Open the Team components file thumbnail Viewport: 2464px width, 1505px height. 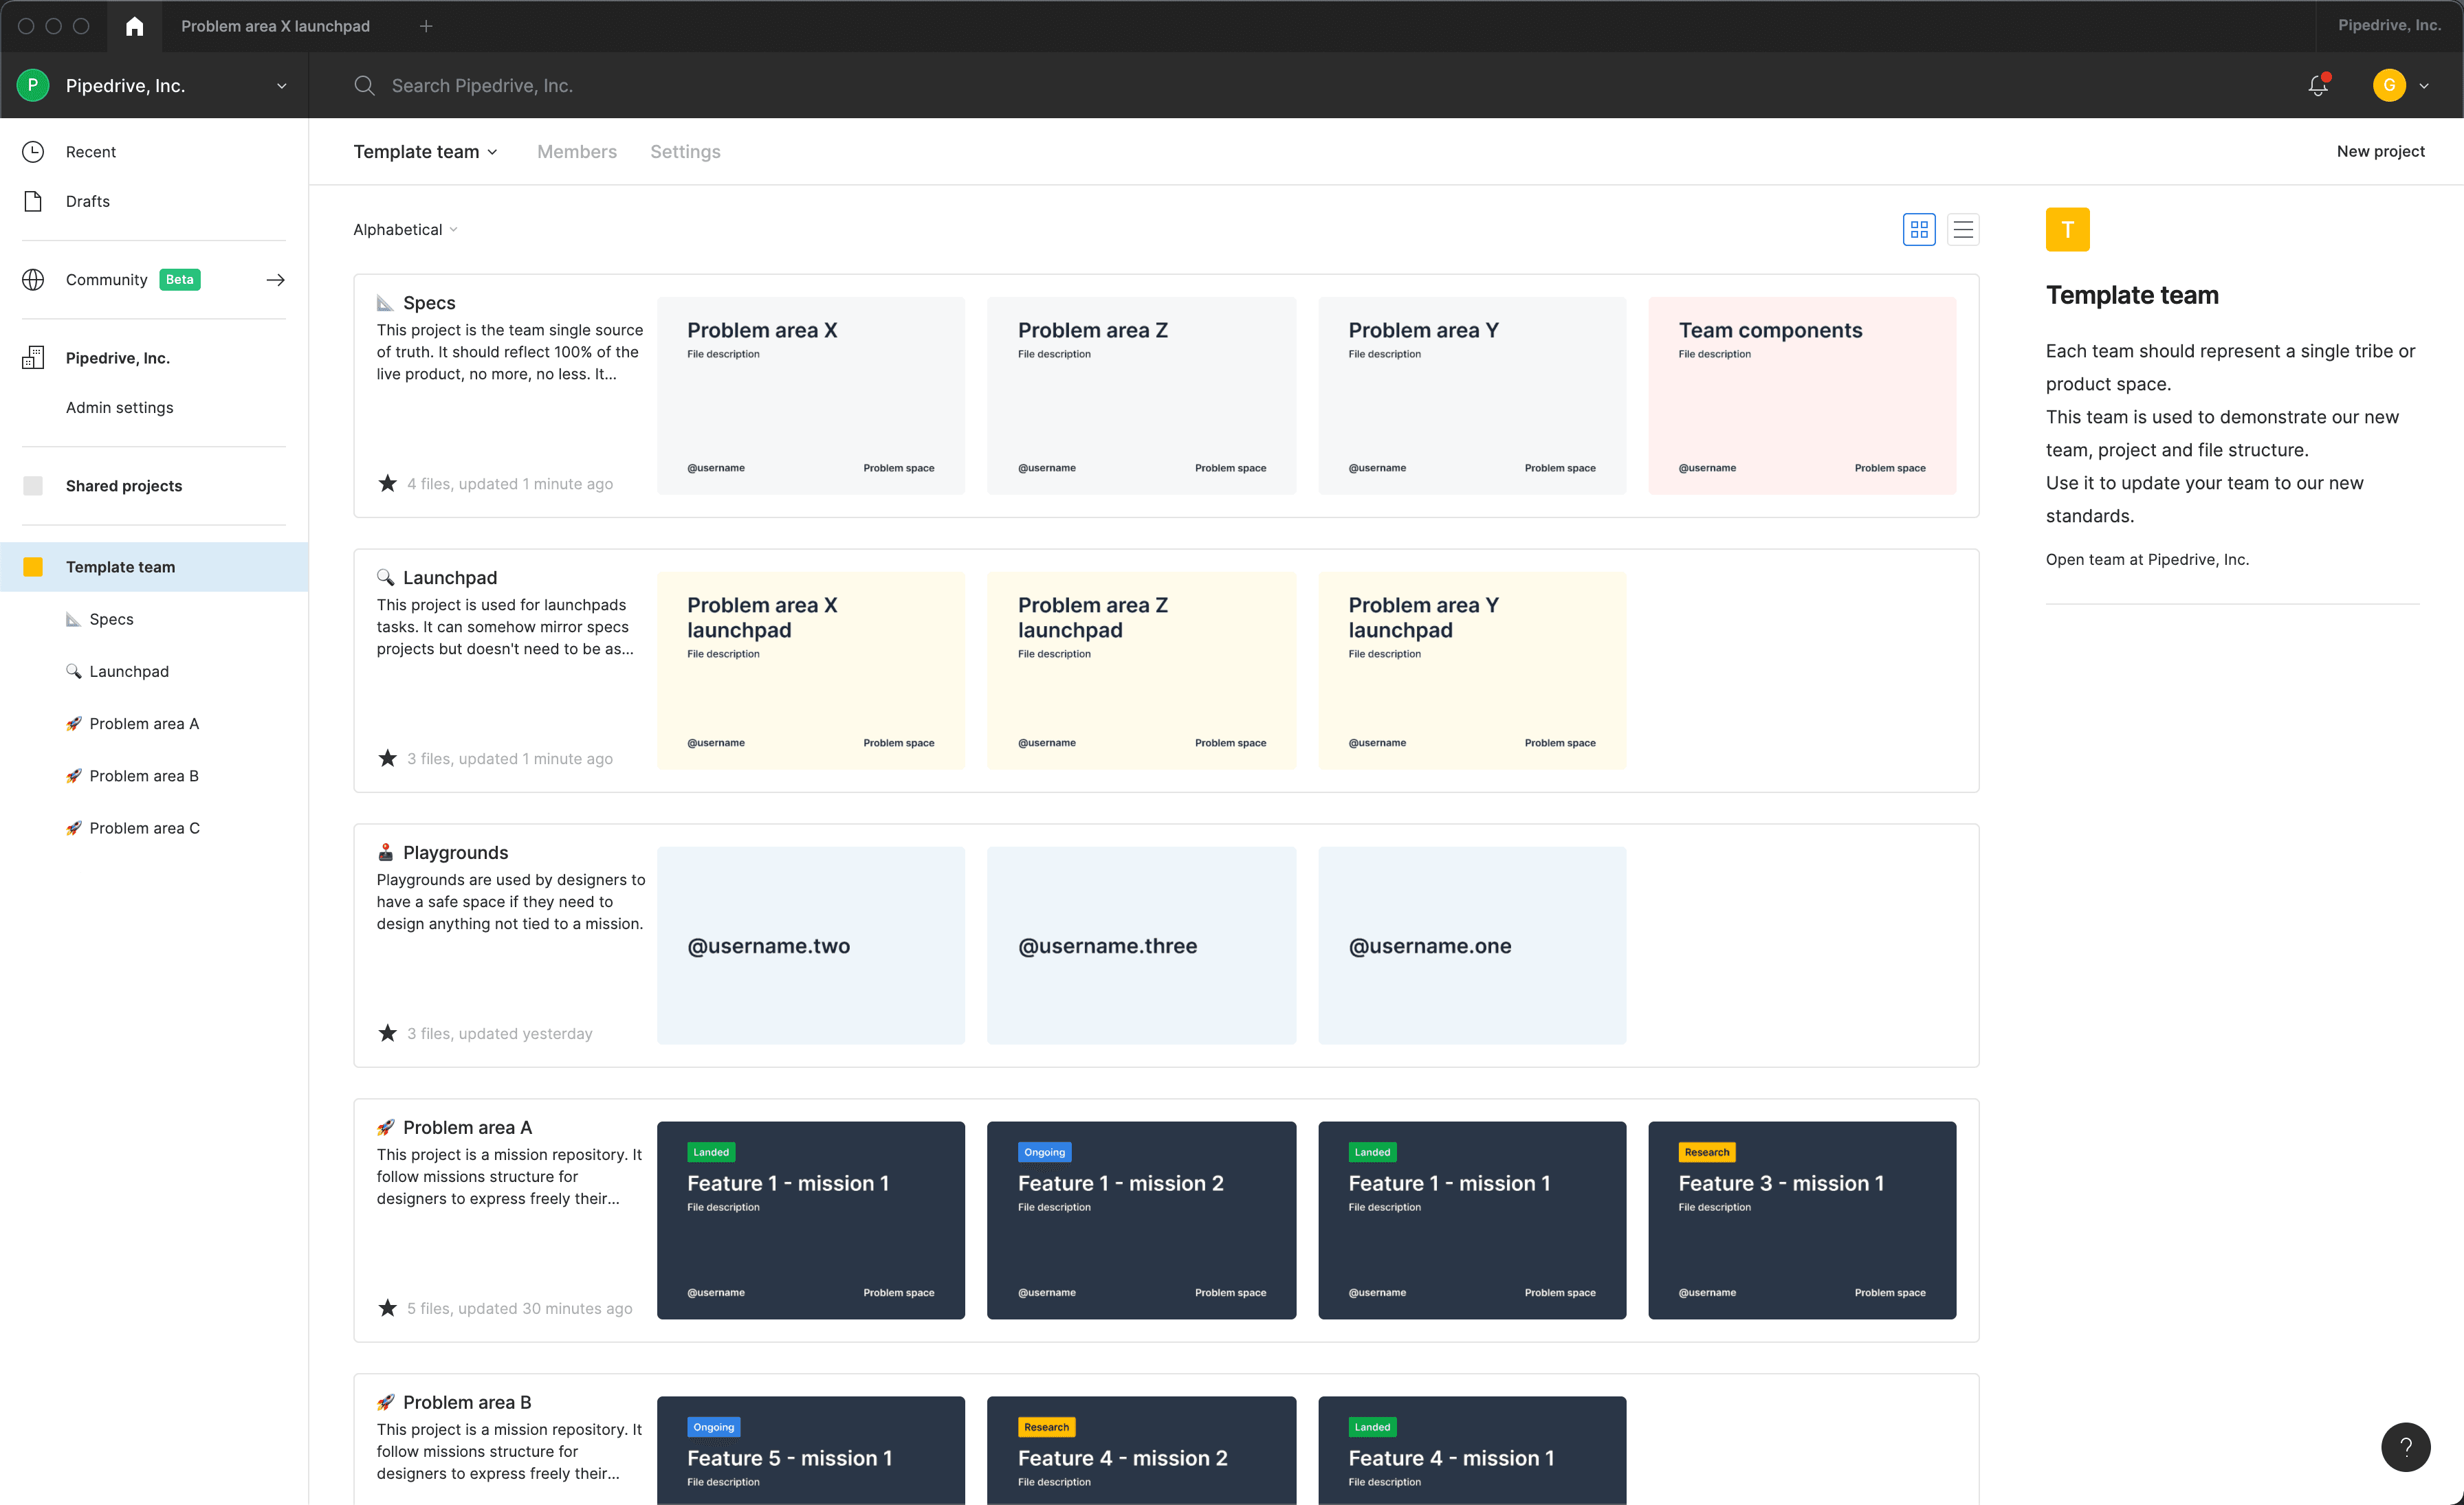[x=1801, y=396]
